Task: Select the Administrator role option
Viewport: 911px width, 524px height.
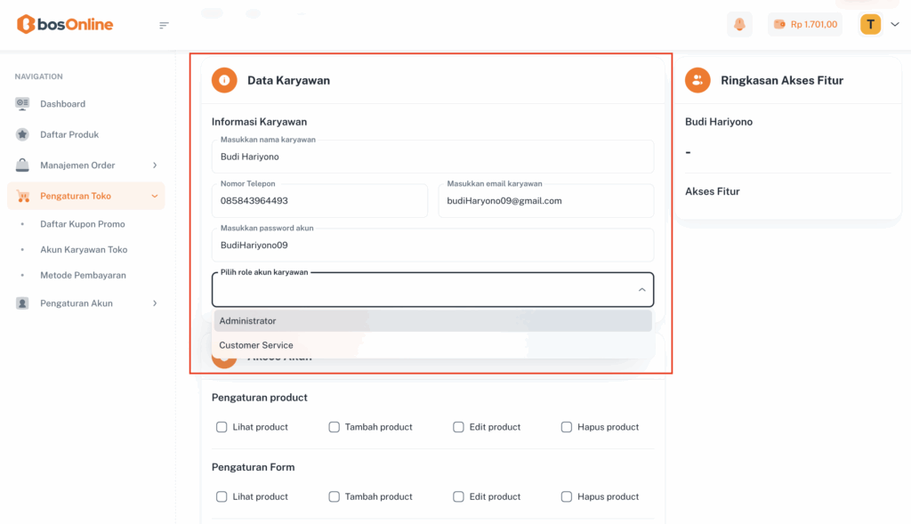Action: coord(432,321)
